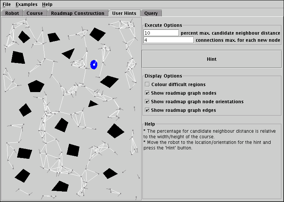Click the text 'press the 'Hint' button.'

pos(168,148)
